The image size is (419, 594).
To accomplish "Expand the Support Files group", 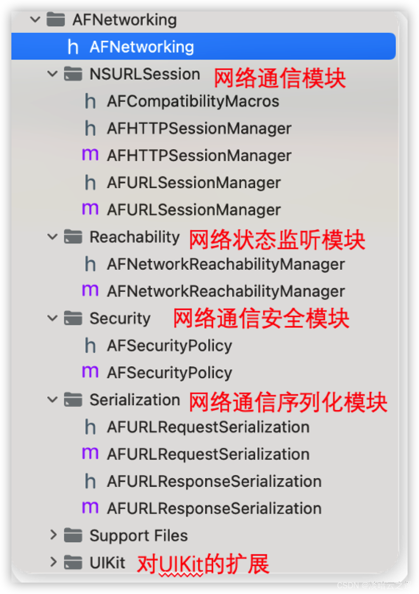I will (53, 535).
